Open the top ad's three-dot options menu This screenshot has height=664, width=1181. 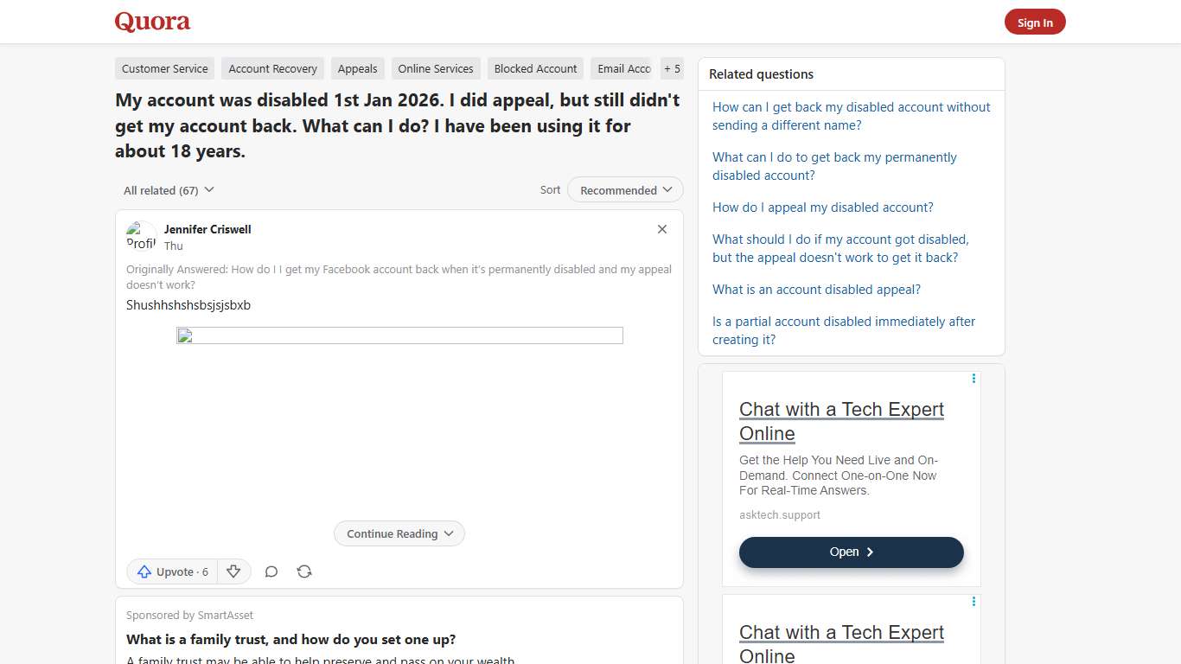point(974,378)
